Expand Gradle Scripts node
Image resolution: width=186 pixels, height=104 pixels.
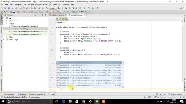point(4,40)
